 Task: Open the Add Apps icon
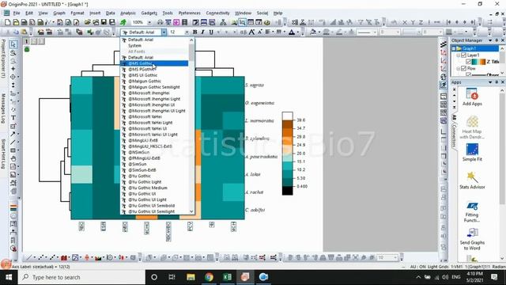[472, 97]
